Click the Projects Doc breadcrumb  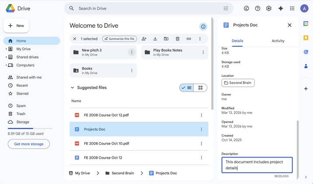click(x=163, y=173)
